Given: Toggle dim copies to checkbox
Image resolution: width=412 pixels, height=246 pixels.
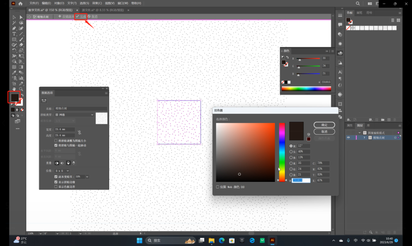Looking at the screenshot, I should point(56,177).
